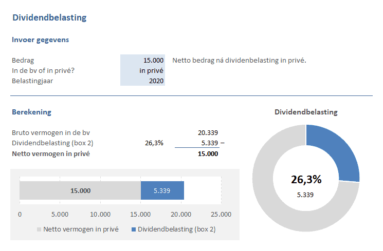Click the gray bar labeled 15.000
The height and width of the screenshot is (251, 383).
(x=80, y=190)
